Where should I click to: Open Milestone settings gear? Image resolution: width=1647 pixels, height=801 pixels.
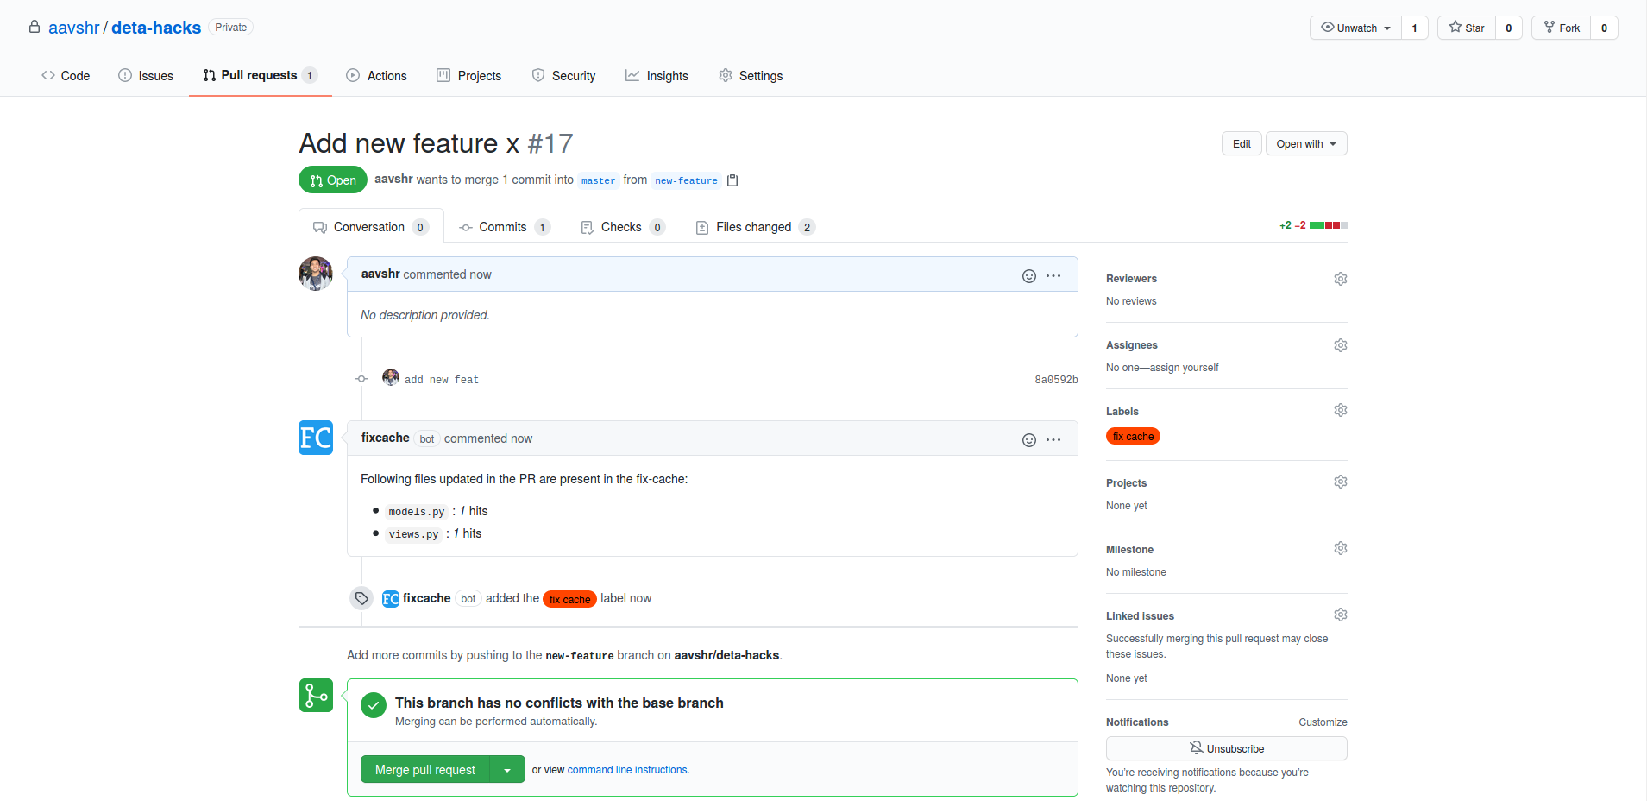[1340, 548]
